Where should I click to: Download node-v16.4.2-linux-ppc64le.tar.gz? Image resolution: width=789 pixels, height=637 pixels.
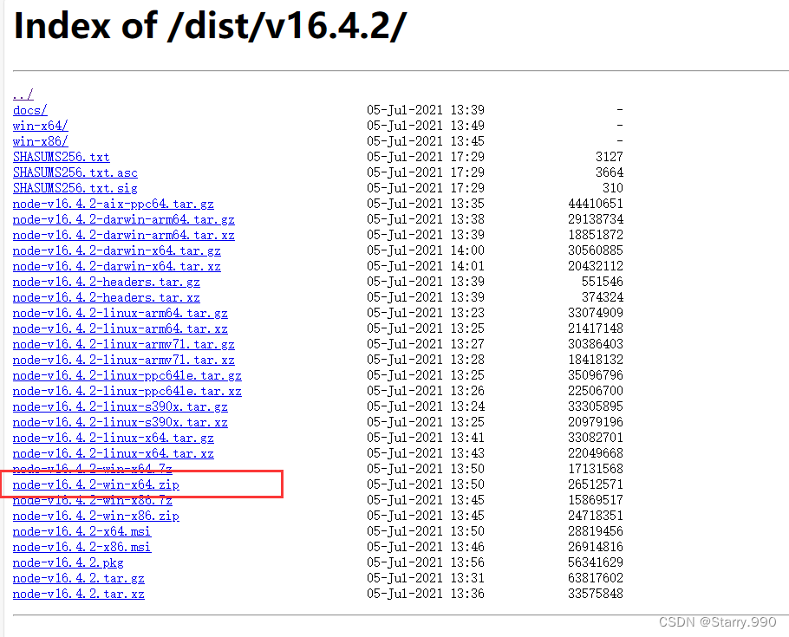tap(127, 375)
